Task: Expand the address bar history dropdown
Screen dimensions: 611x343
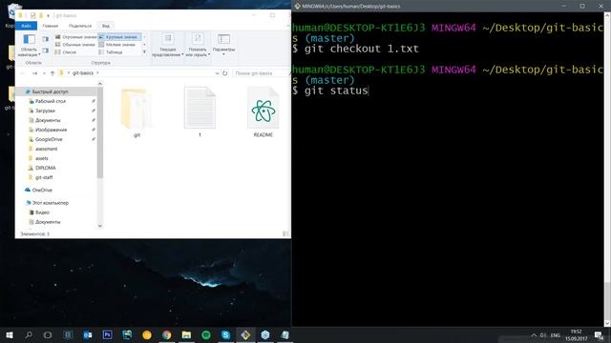Action: point(217,73)
